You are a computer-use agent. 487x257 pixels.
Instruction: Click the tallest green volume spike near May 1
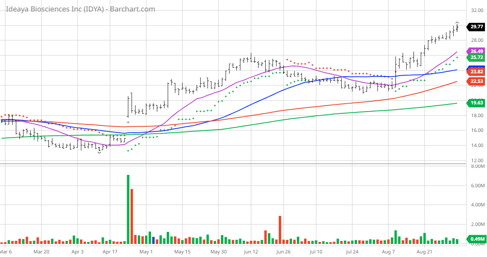(128, 207)
